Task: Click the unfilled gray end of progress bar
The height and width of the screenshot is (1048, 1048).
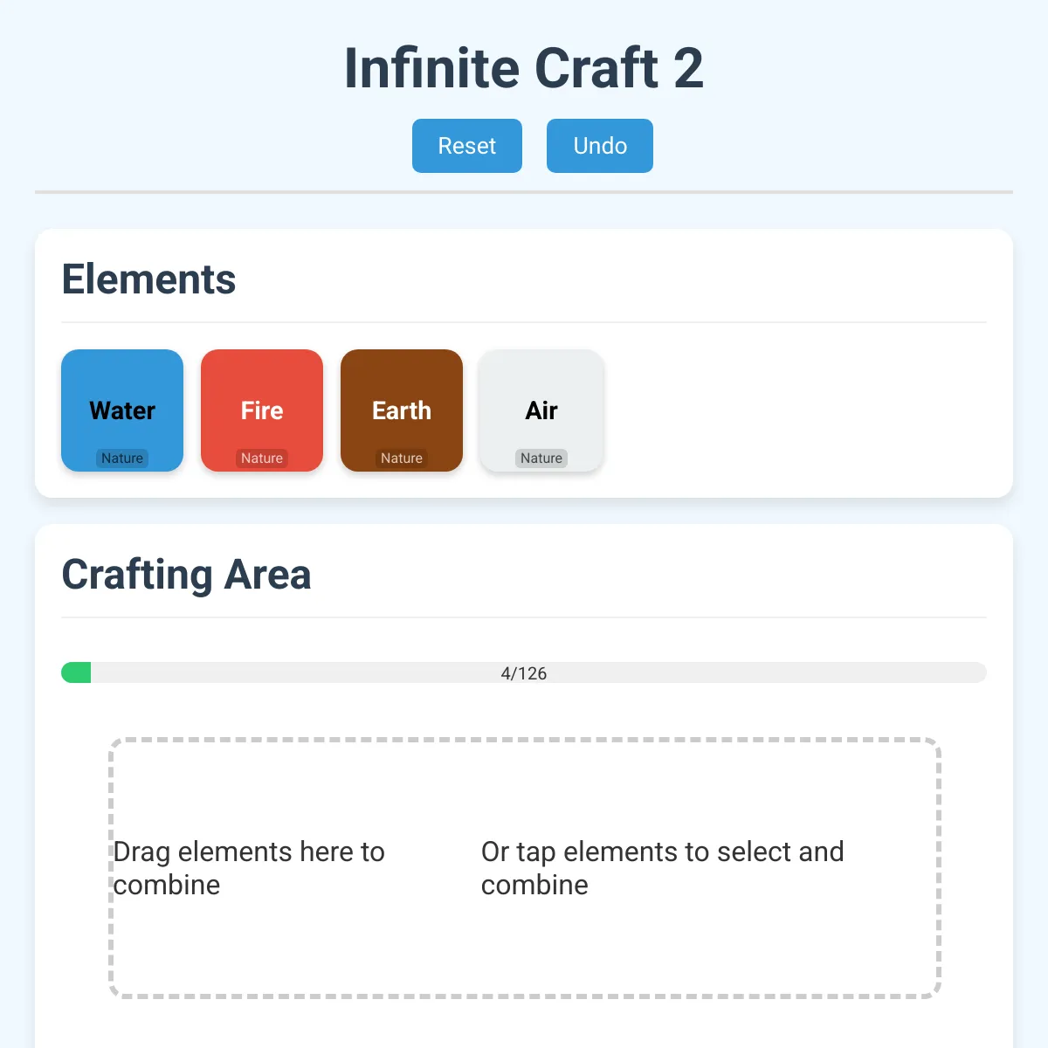Action: [x=961, y=672]
